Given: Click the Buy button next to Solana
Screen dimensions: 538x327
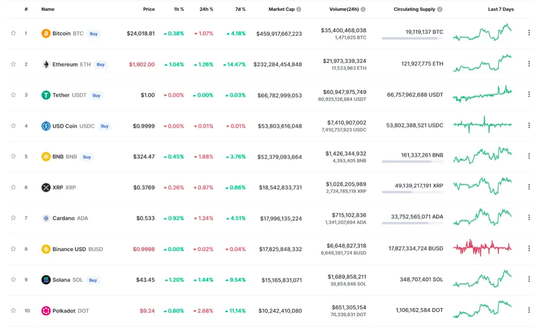Looking at the screenshot, I should 93,280.
